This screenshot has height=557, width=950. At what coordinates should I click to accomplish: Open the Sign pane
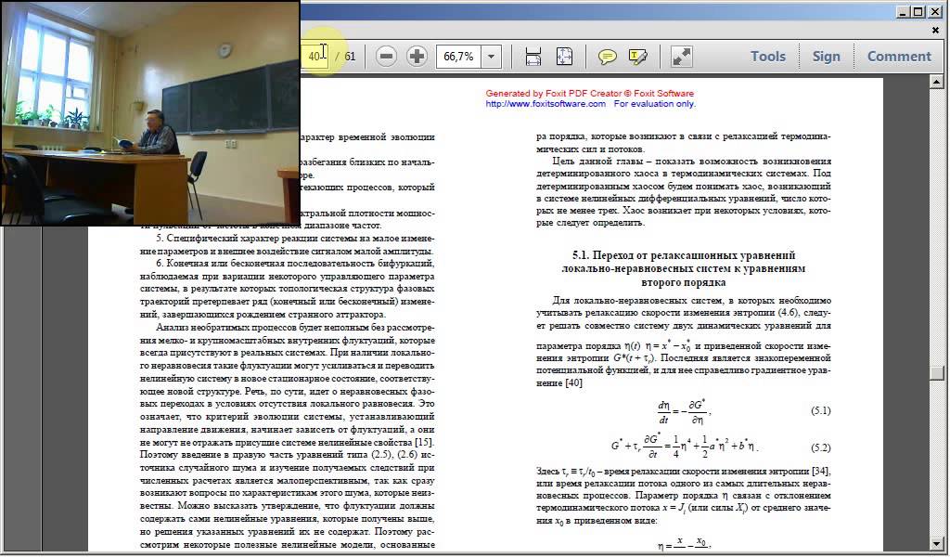coord(826,57)
